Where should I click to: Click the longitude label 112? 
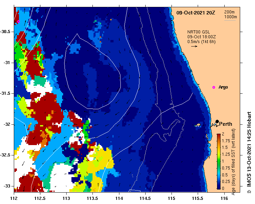coord(14,198)
